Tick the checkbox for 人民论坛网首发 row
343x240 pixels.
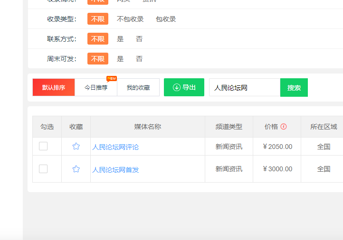(43, 168)
